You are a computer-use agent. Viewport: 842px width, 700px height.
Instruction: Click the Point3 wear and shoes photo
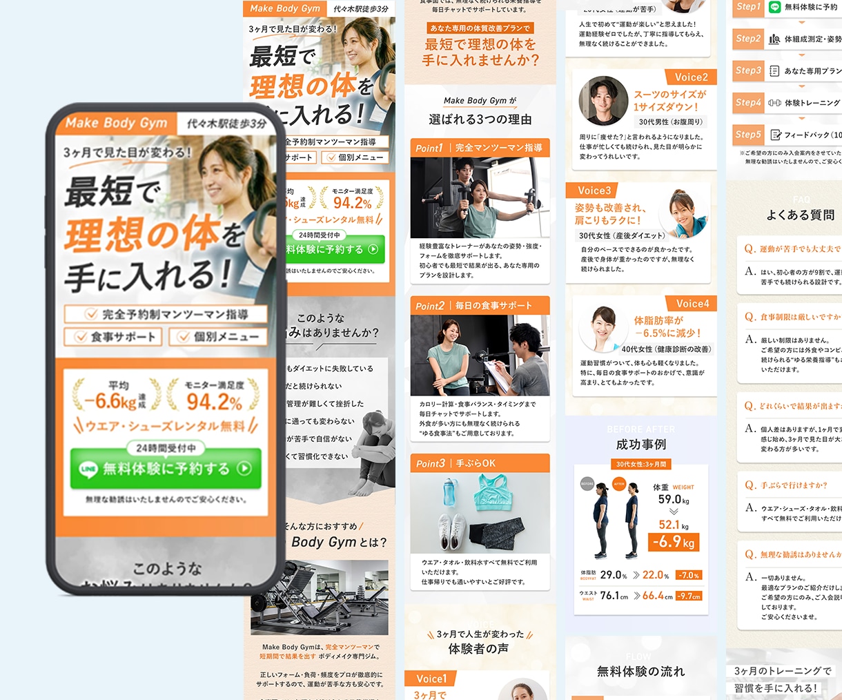pos(480,513)
